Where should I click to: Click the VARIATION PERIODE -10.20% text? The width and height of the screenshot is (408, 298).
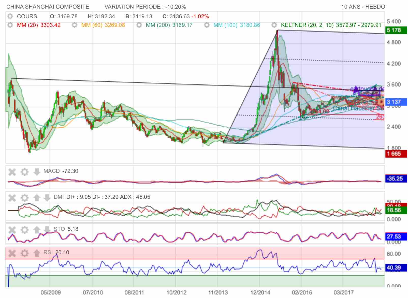click(x=145, y=7)
